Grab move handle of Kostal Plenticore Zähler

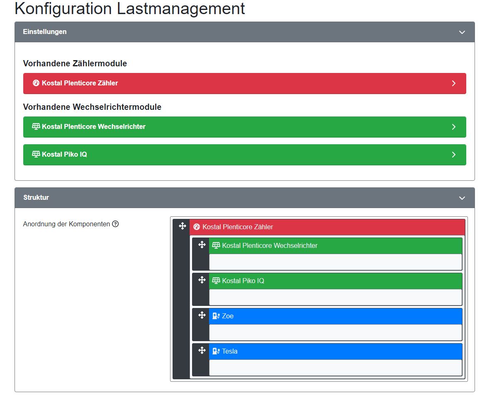[183, 226]
